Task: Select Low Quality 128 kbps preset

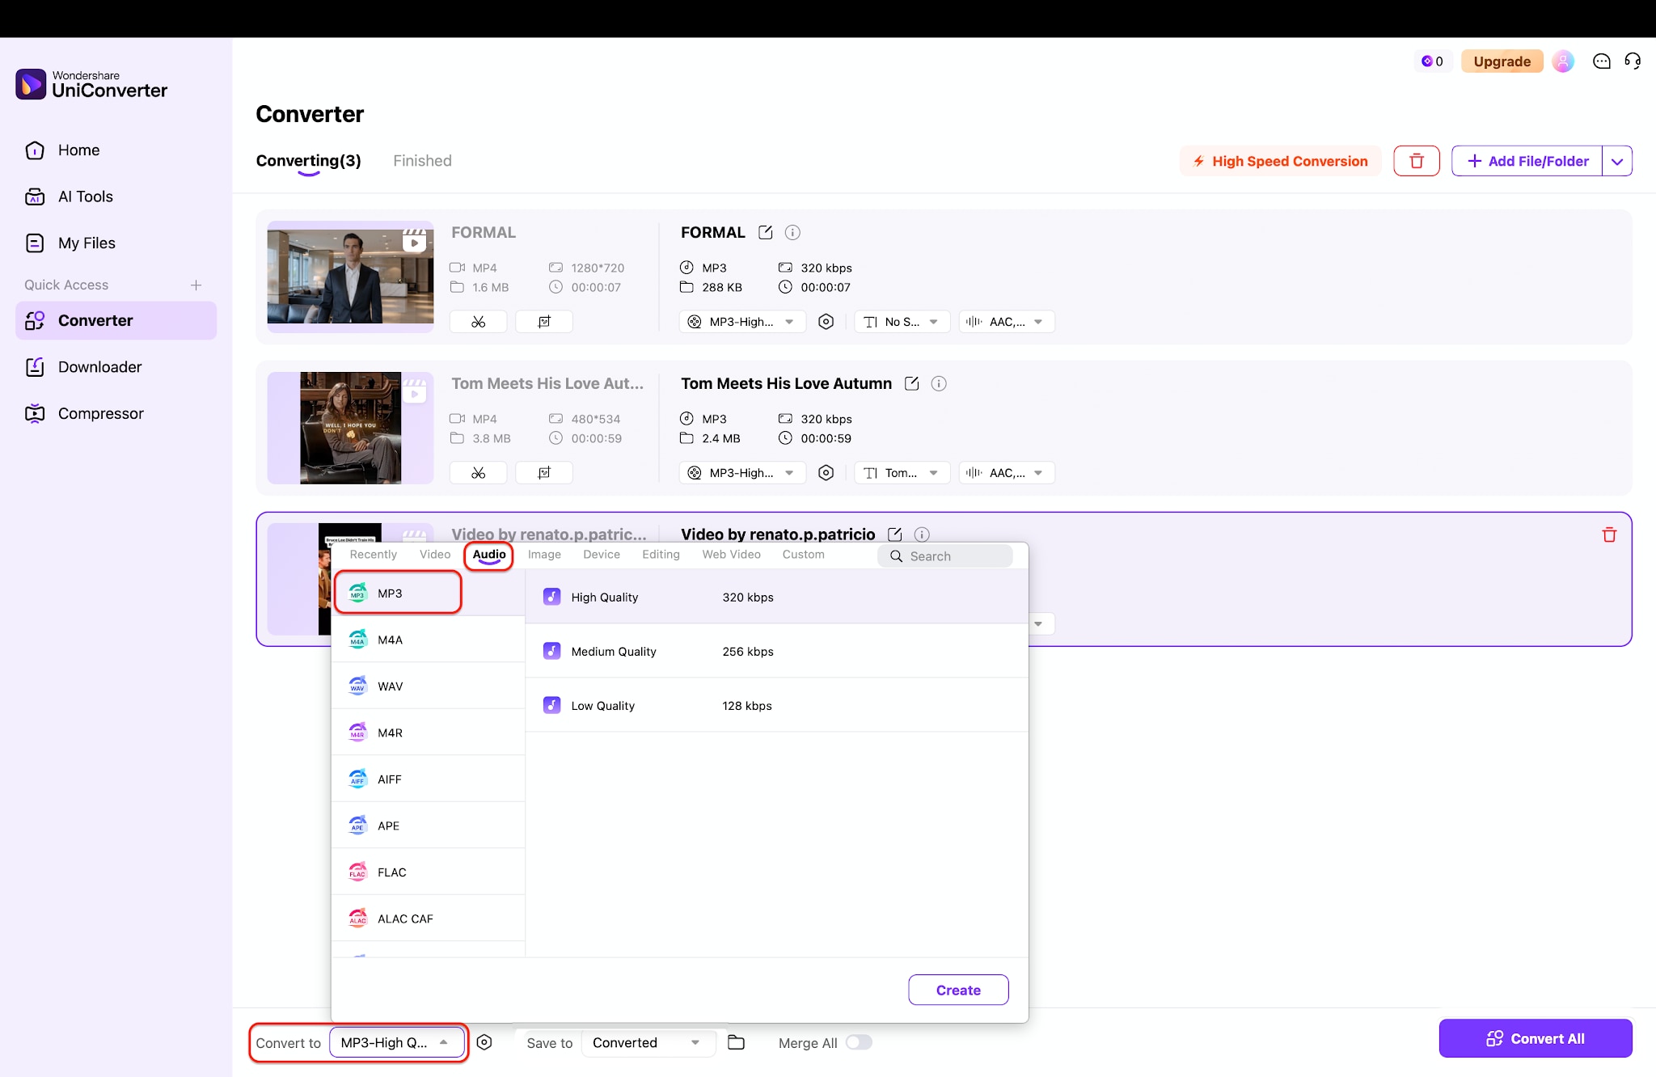Action: click(777, 705)
